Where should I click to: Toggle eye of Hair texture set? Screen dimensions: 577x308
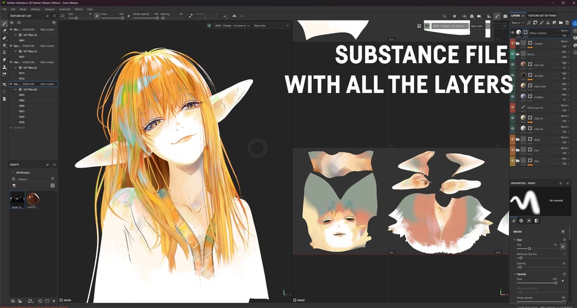[x=11, y=62]
